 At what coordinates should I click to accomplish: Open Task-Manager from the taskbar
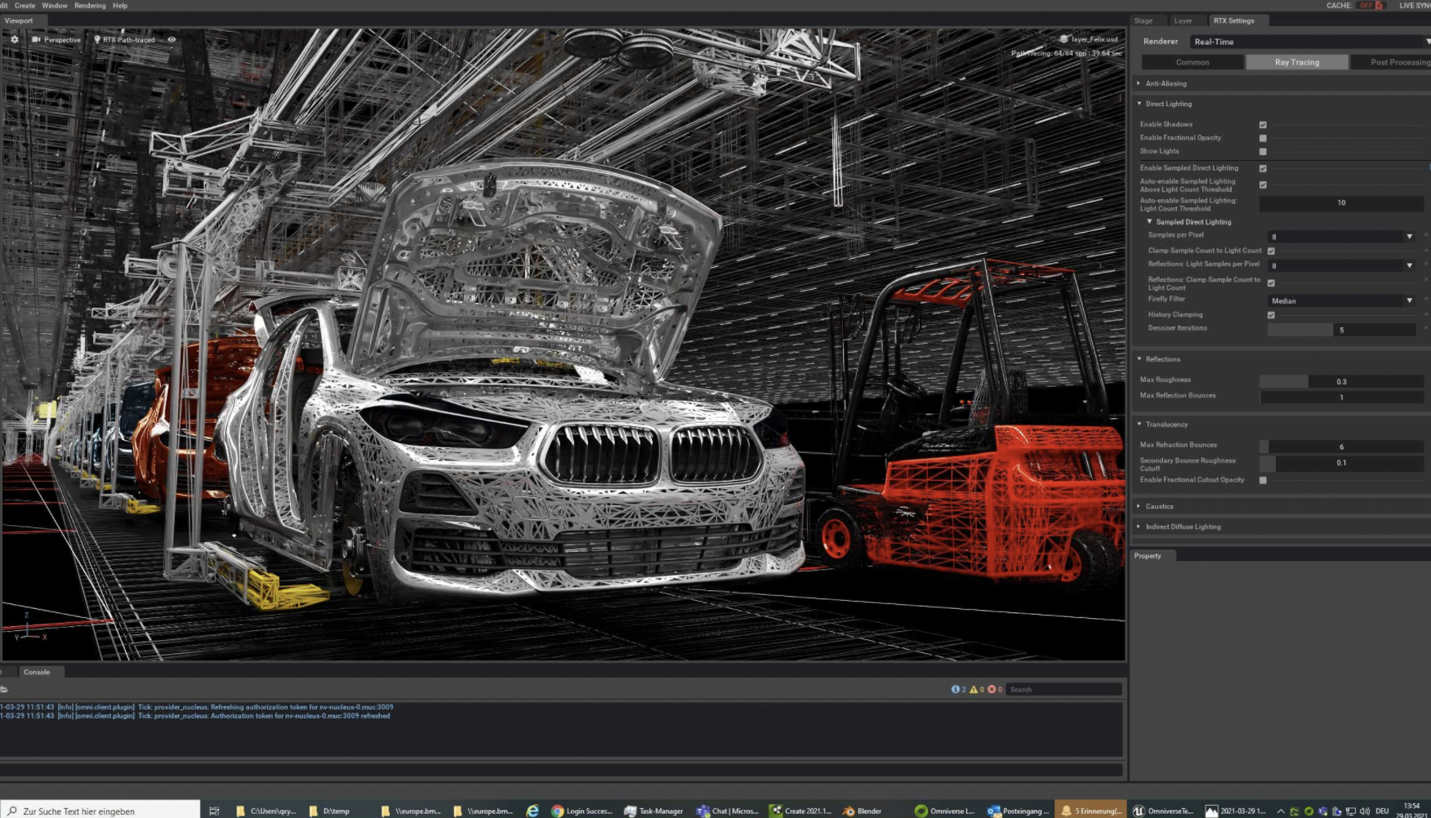pos(653,811)
